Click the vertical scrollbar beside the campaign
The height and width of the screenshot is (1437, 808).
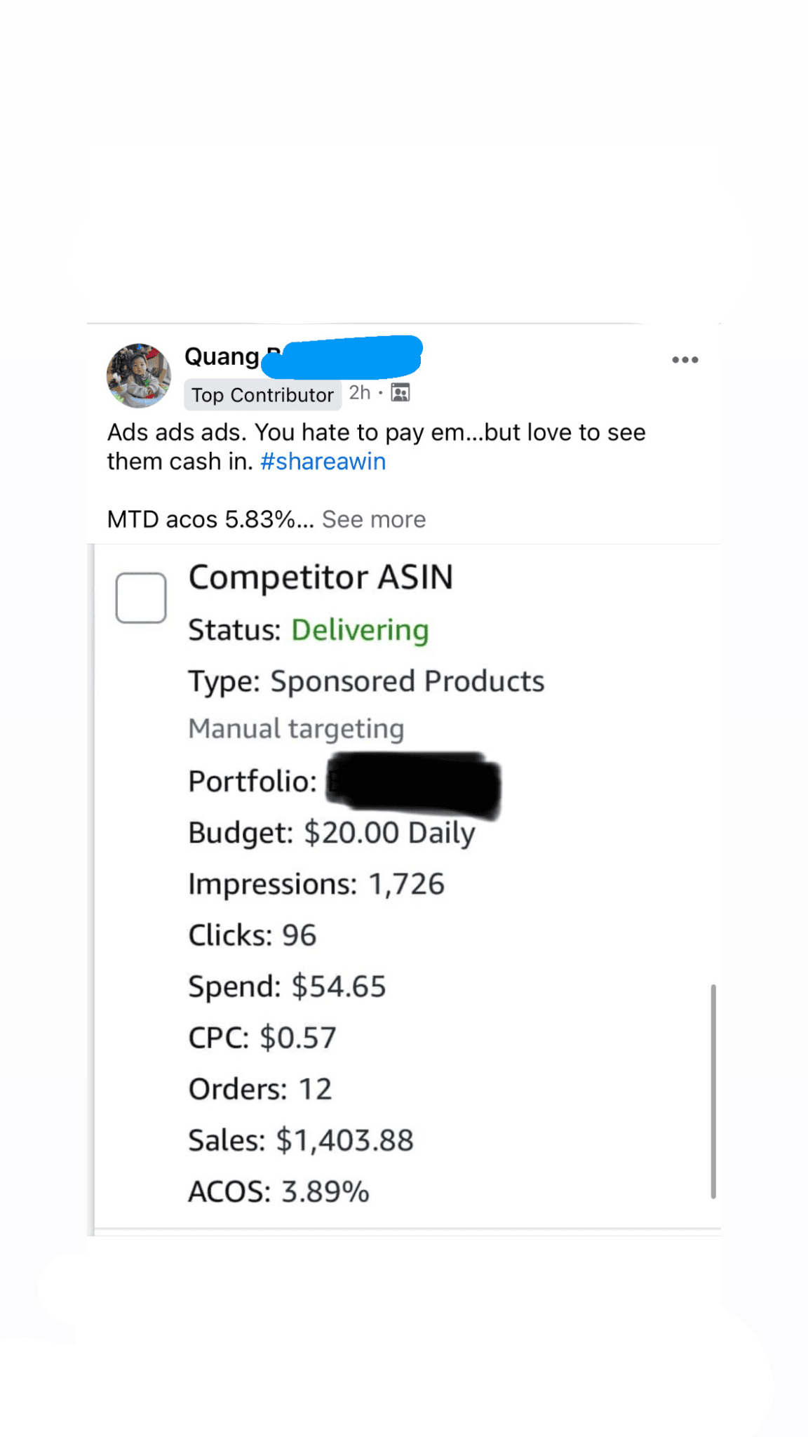coord(713,1091)
